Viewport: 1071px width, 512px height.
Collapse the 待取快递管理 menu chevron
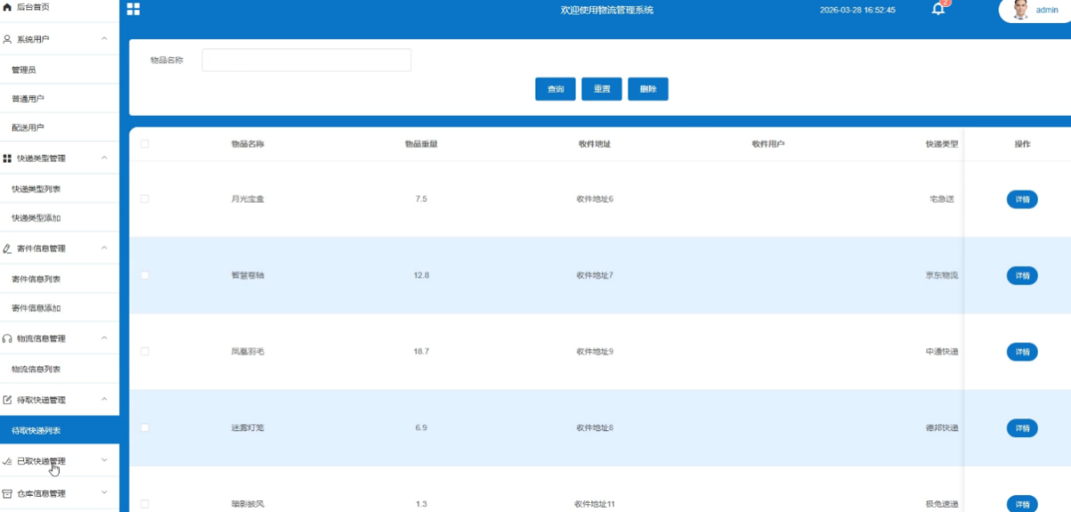[104, 400]
